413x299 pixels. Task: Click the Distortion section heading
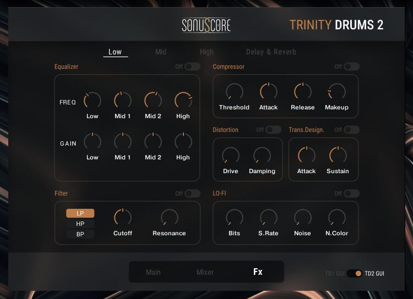tap(225, 130)
